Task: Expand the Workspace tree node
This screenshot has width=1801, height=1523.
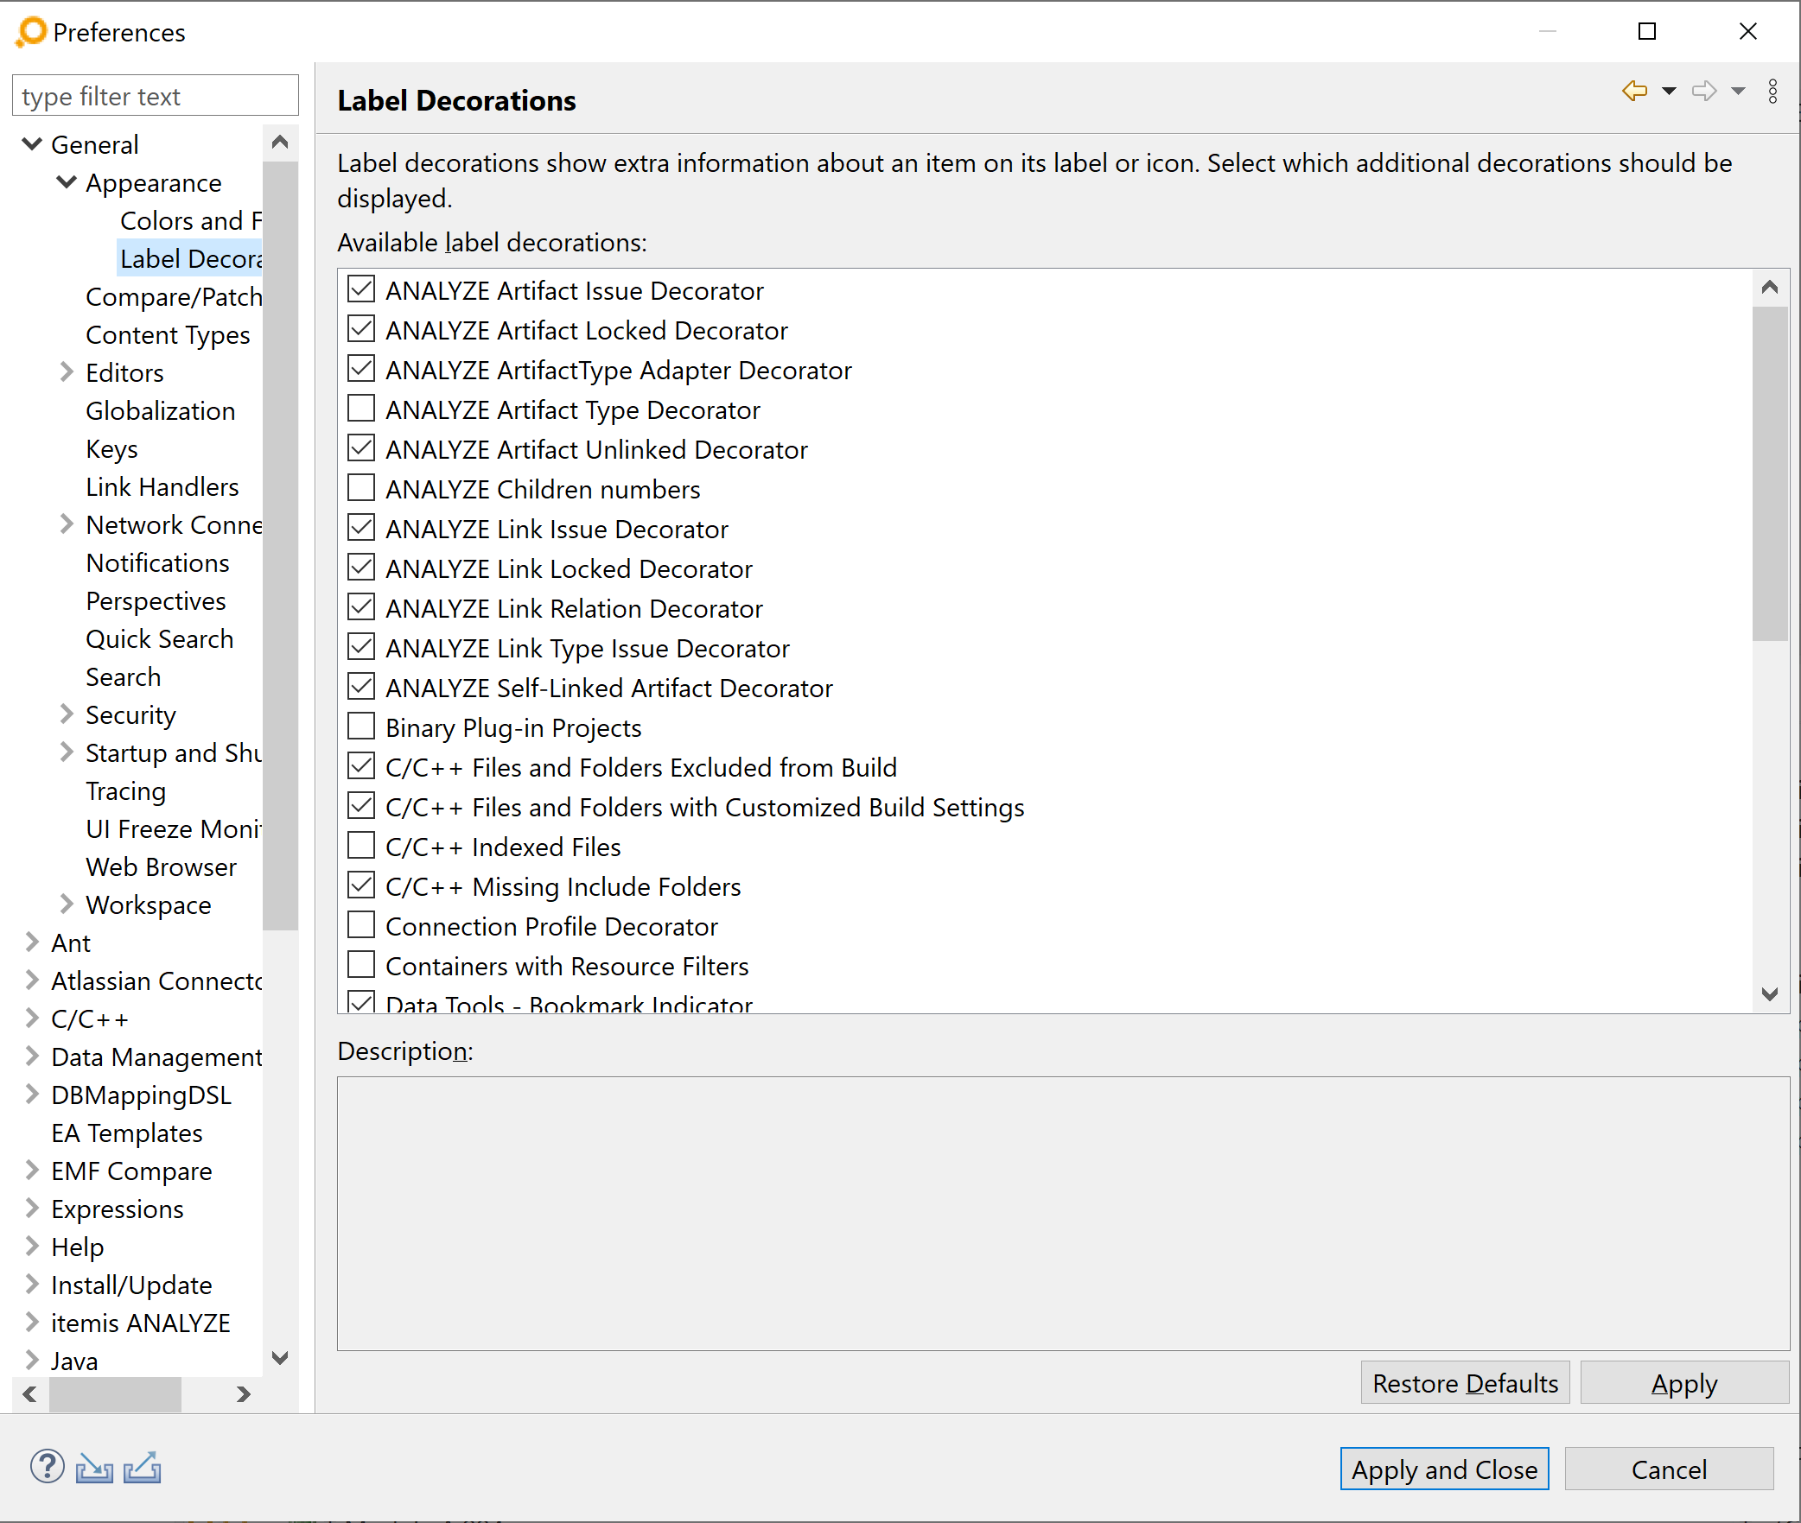Action: coord(67,904)
